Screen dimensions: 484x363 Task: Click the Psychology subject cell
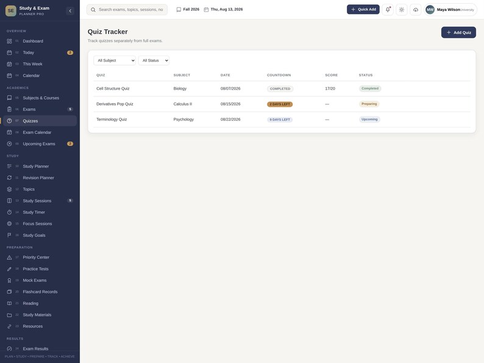[x=183, y=120]
